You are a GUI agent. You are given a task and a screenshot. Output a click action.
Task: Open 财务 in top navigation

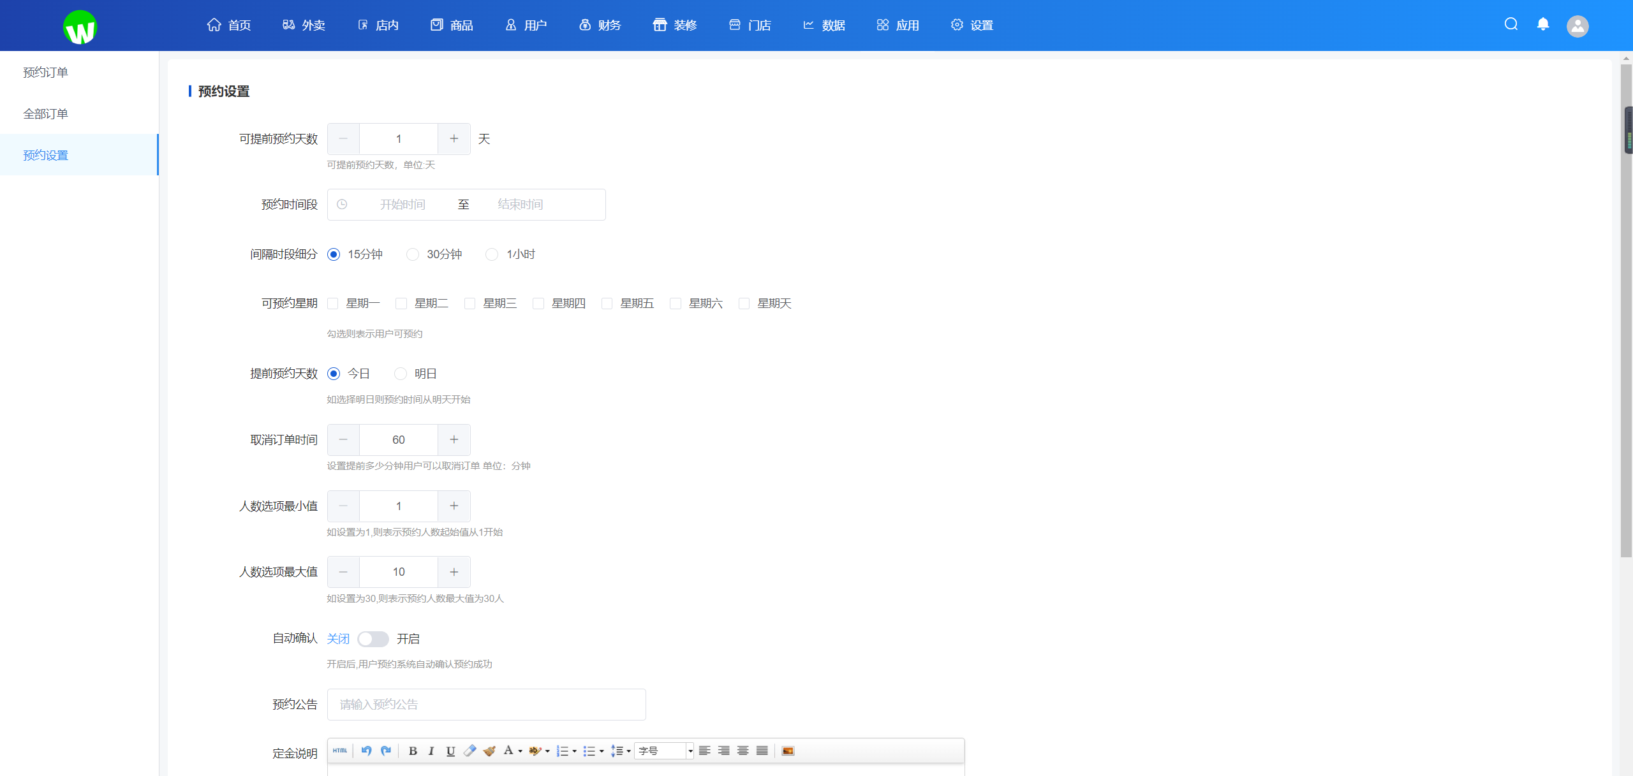600,25
